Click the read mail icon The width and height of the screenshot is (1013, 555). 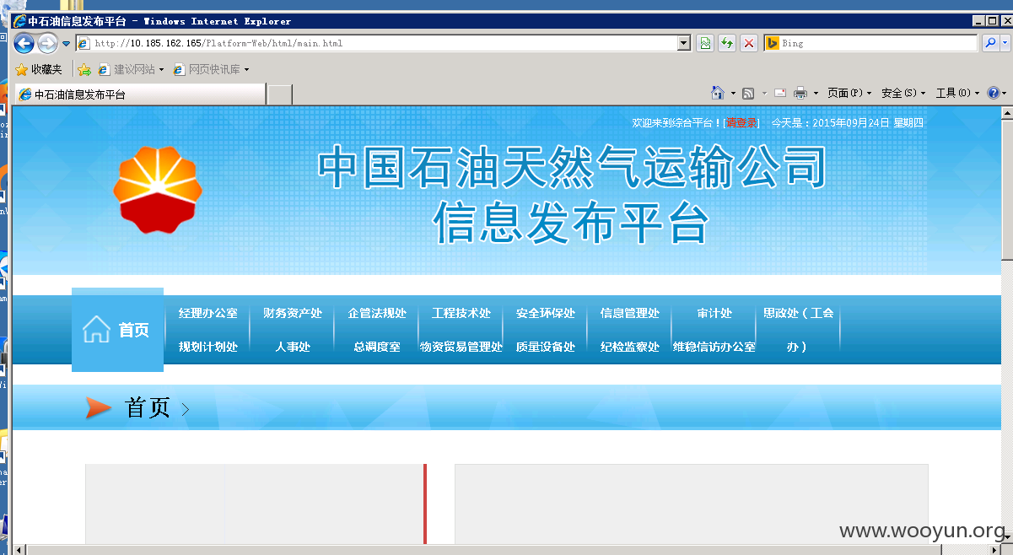tap(780, 93)
